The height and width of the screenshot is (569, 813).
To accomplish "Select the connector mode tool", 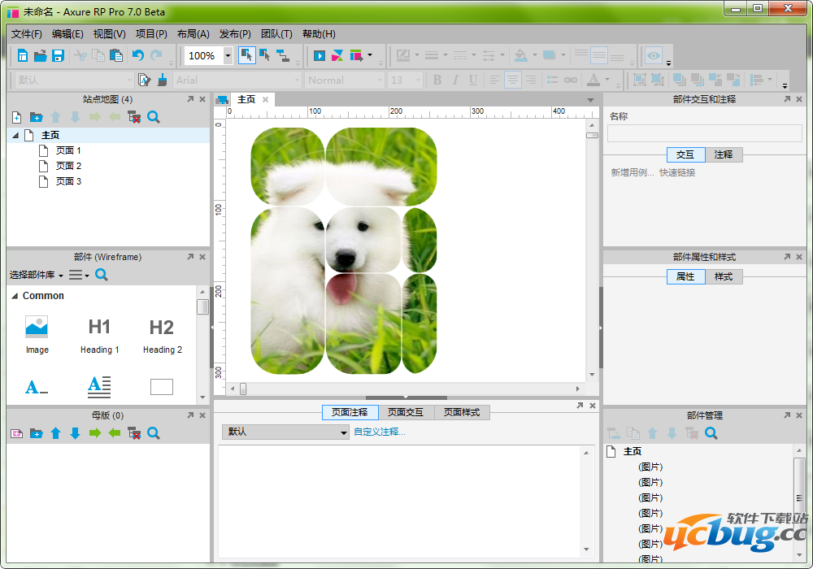I will point(283,56).
